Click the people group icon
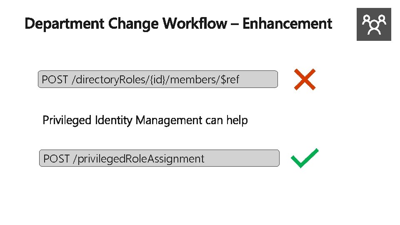 pos(374,24)
